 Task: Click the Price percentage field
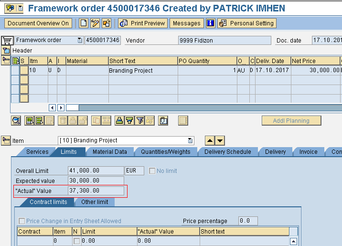[248, 221]
